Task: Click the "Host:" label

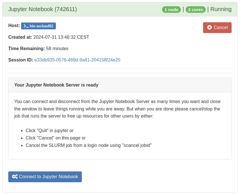Action: [x=14, y=26]
